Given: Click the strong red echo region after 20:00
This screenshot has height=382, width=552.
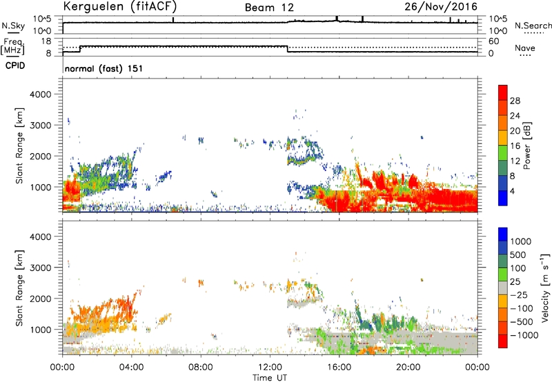Looking at the screenshot, I should click(x=447, y=201).
